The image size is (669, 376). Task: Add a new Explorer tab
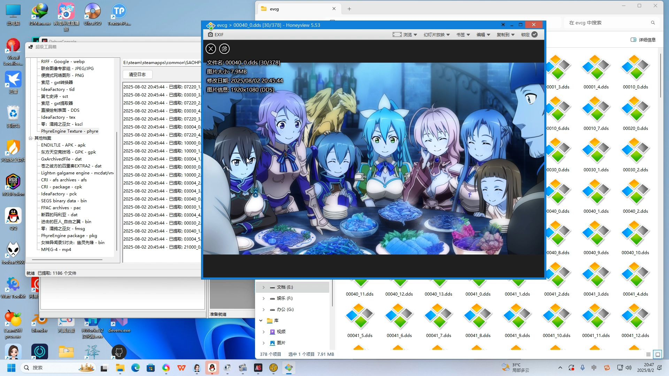pyautogui.click(x=349, y=9)
